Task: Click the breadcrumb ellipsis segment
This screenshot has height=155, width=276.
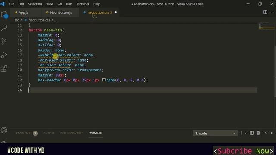Action: pyautogui.click(x=55, y=20)
